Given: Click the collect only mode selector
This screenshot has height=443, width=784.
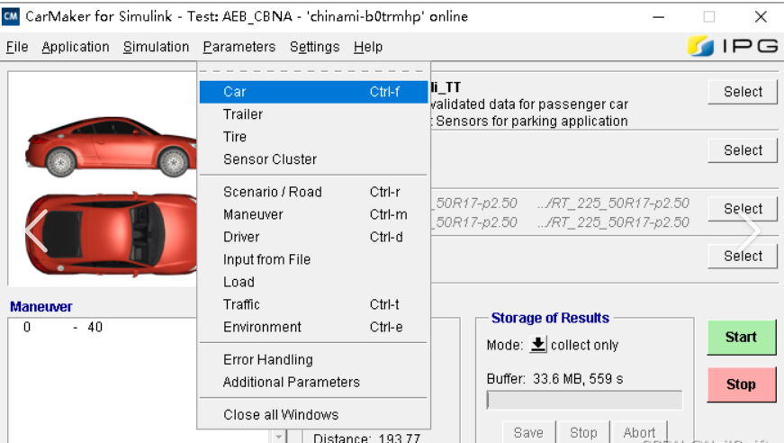Looking at the screenshot, I should pyautogui.click(x=584, y=345).
